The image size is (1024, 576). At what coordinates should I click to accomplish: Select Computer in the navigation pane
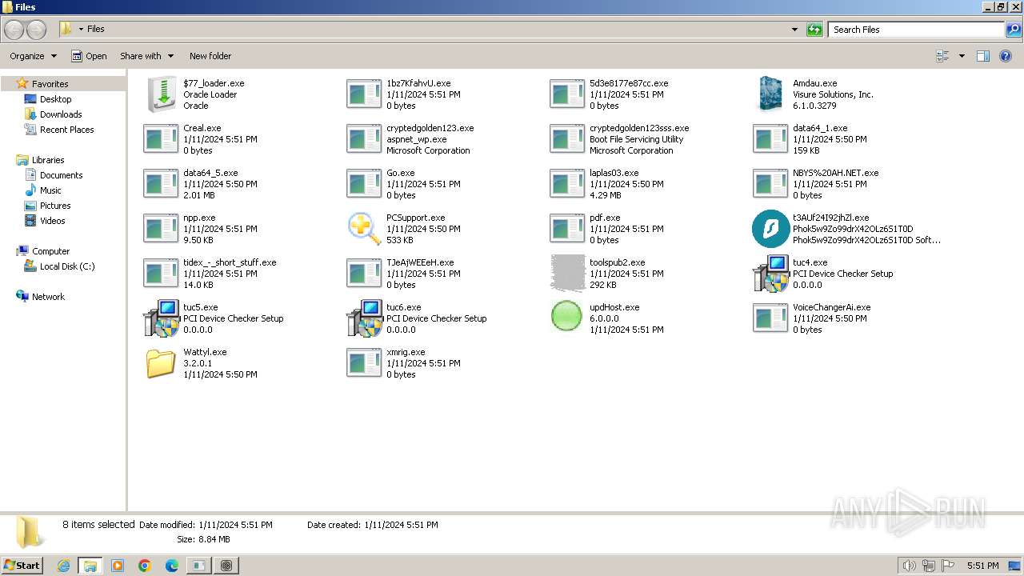(50, 251)
